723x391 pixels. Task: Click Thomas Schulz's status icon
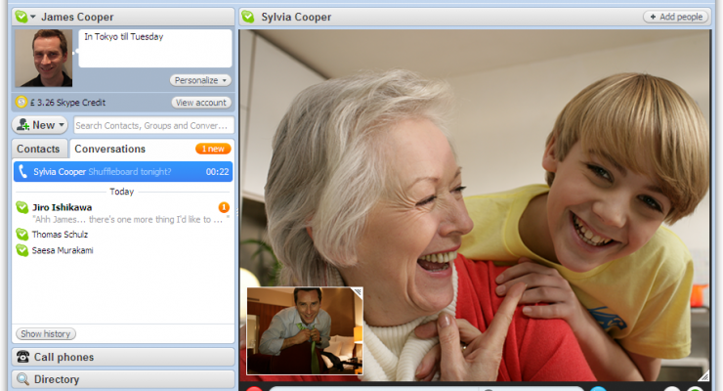coord(21,235)
